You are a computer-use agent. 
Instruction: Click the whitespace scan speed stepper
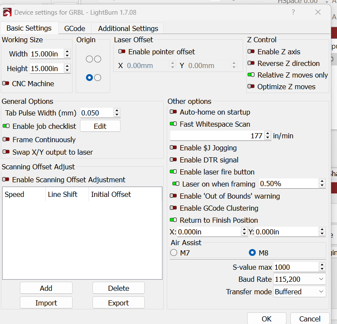(267, 136)
